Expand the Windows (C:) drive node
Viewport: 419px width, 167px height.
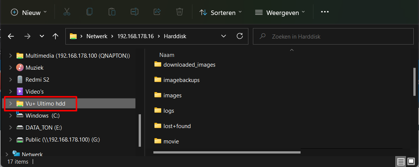(x=11, y=116)
